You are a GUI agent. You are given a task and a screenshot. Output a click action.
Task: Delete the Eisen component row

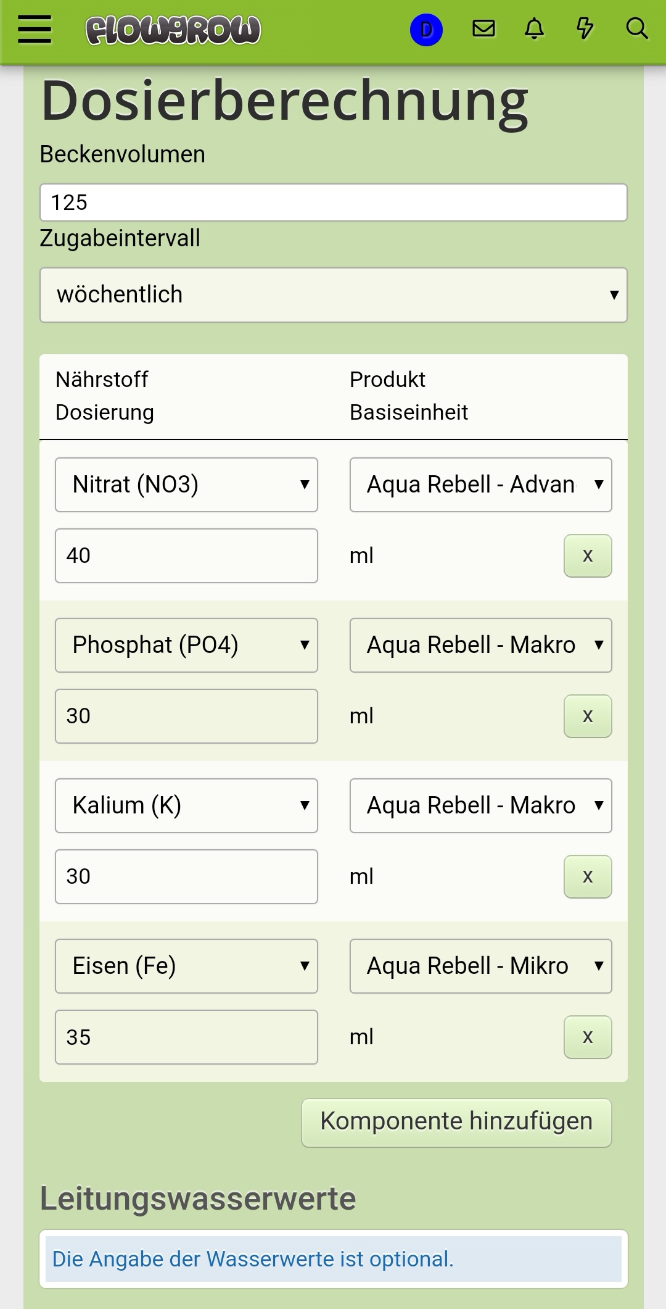coord(588,1037)
